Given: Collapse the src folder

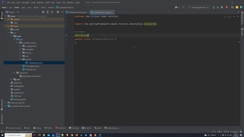Looking at the screenshot, I should click(x=8, y=33).
